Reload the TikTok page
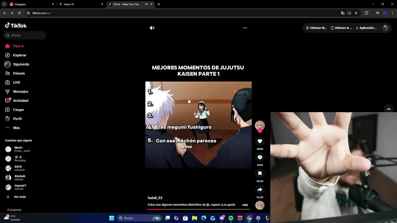This screenshot has width=397, height=223. [x=19, y=13]
